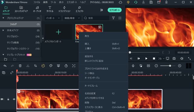Viewport: 194px width, 112px height.
Task: Open the color palette icon
Action: pyautogui.click(x=51, y=66)
